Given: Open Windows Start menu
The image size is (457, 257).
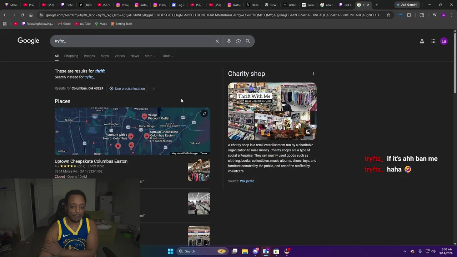Looking at the screenshot, I should [170, 251].
